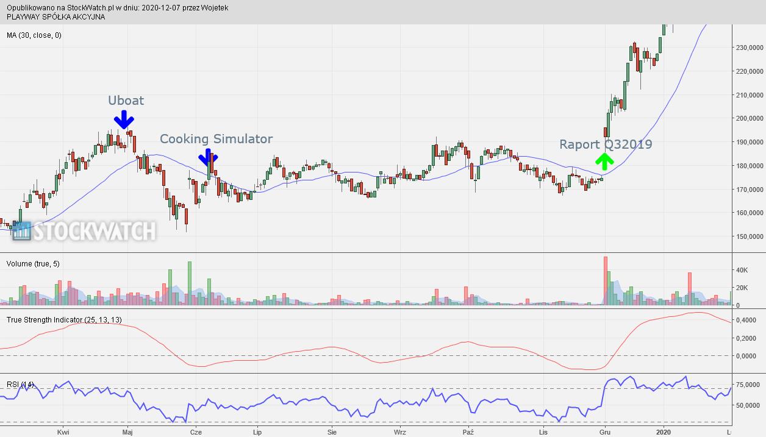
Task: Click the 20K volume axis label
Action: click(x=742, y=288)
